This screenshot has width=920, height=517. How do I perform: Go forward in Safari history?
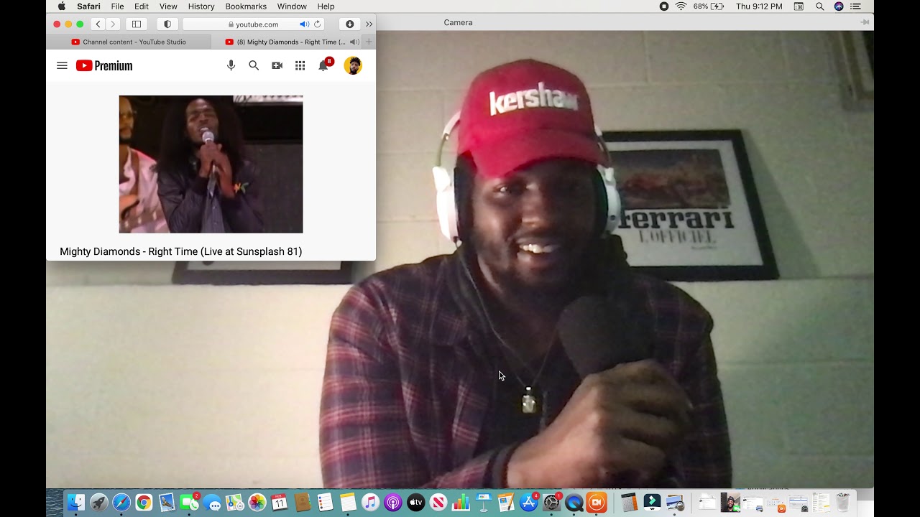click(112, 24)
